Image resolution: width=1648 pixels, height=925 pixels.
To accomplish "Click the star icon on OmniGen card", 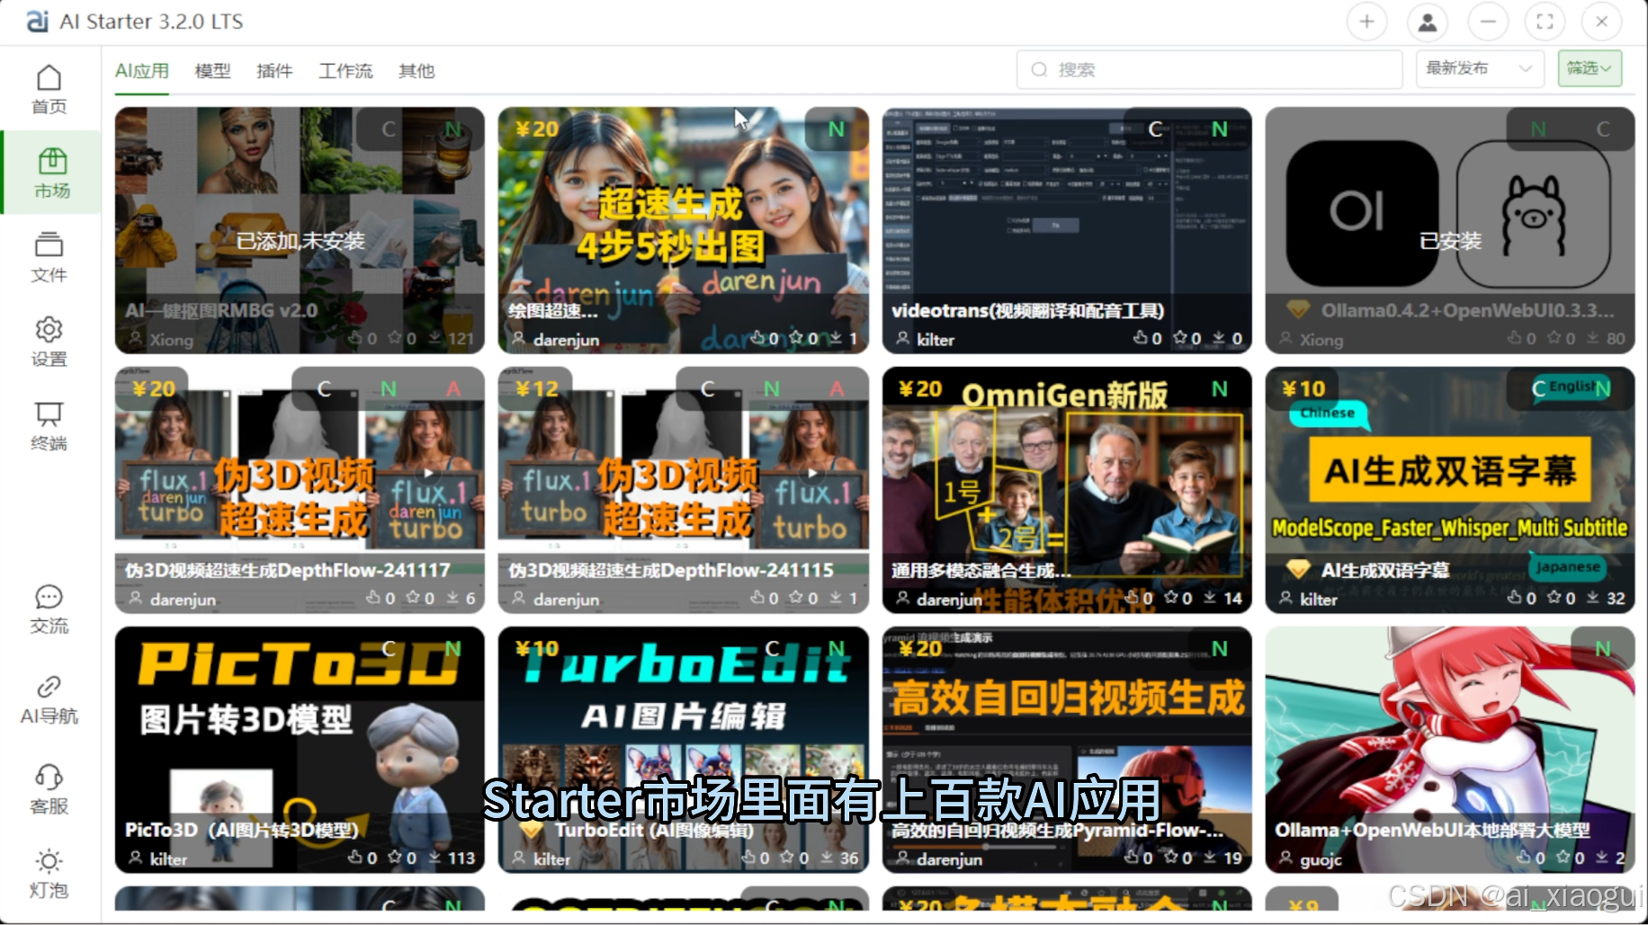I will [1171, 597].
